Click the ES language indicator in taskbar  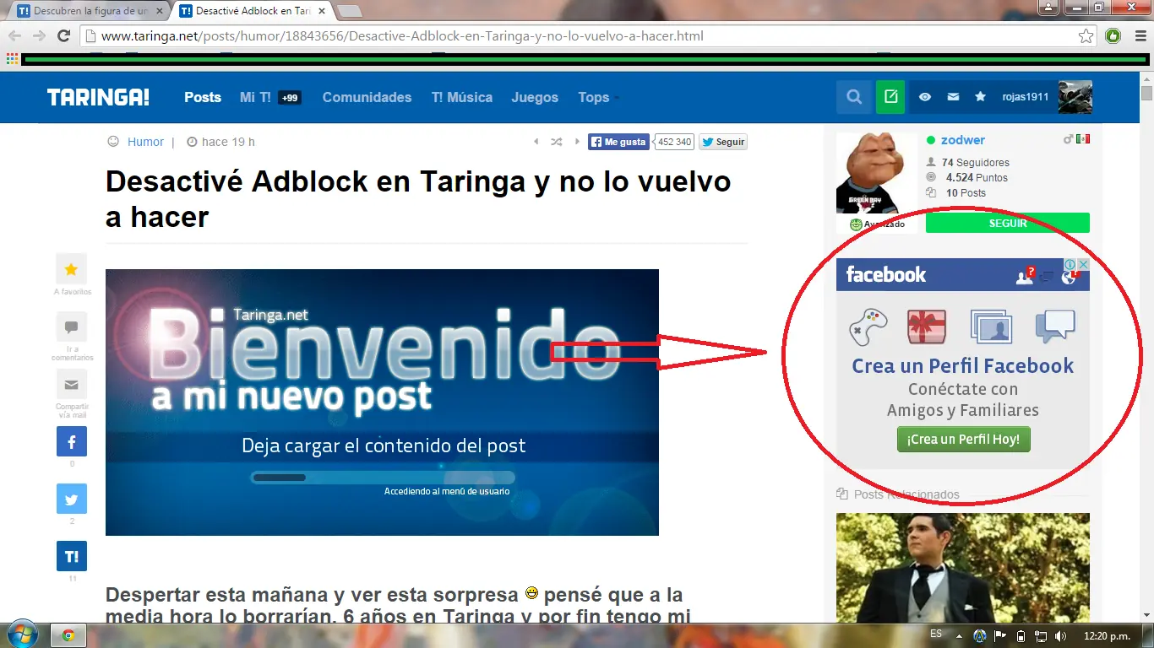[936, 634]
